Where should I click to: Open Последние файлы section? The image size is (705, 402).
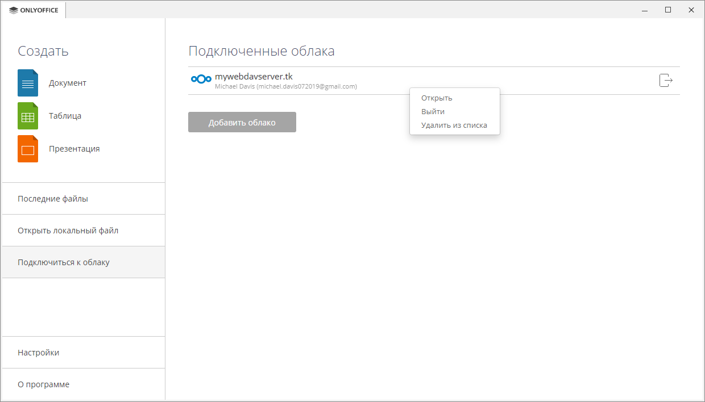[84, 199]
